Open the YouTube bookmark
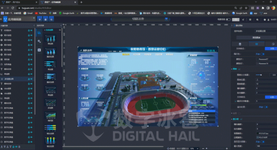 coord(41,13)
